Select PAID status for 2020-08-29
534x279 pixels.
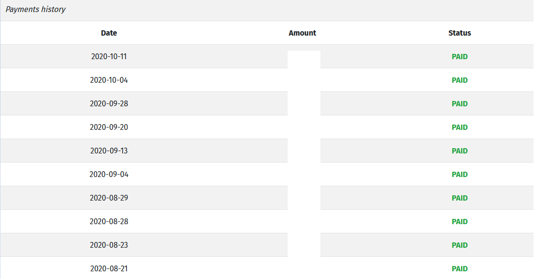pyautogui.click(x=459, y=198)
